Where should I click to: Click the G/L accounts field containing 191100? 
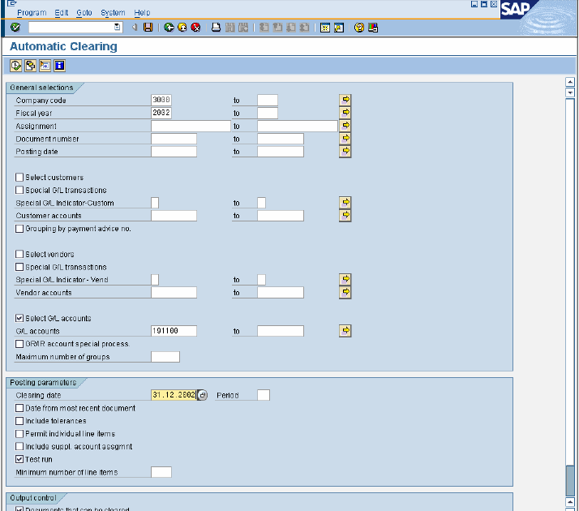click(x=174, y=331)
